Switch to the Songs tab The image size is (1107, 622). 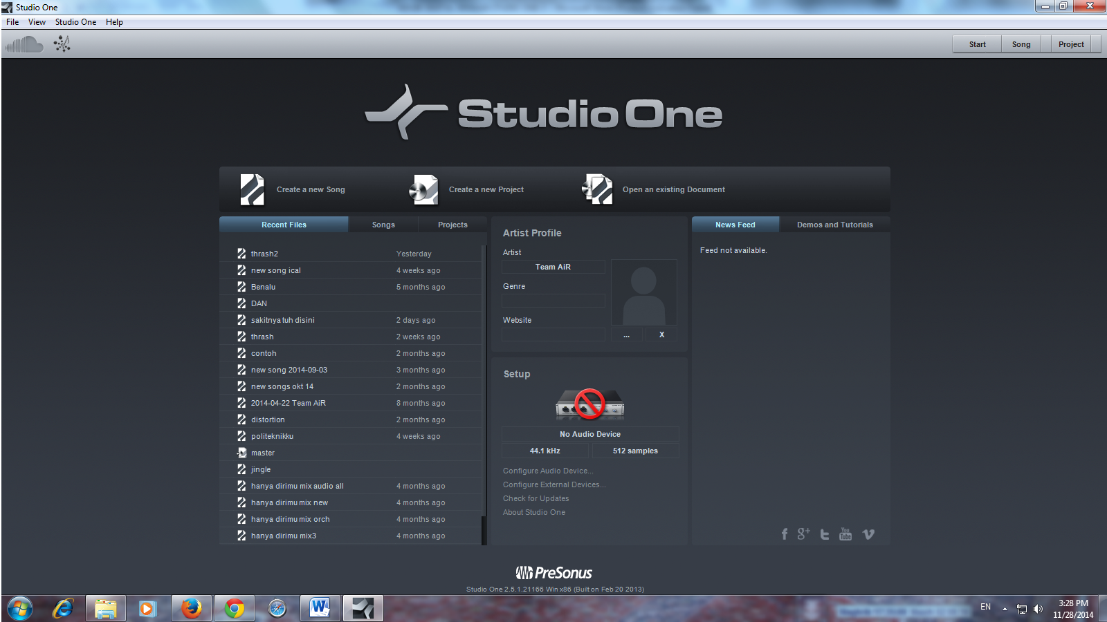point(383,225)
